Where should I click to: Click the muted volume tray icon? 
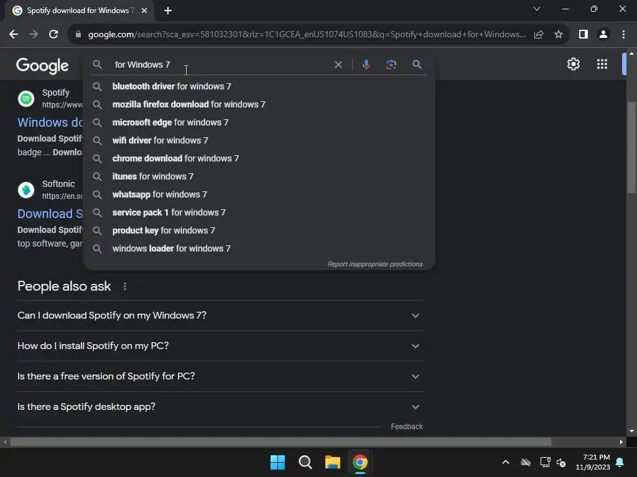(x=561, y=462)
